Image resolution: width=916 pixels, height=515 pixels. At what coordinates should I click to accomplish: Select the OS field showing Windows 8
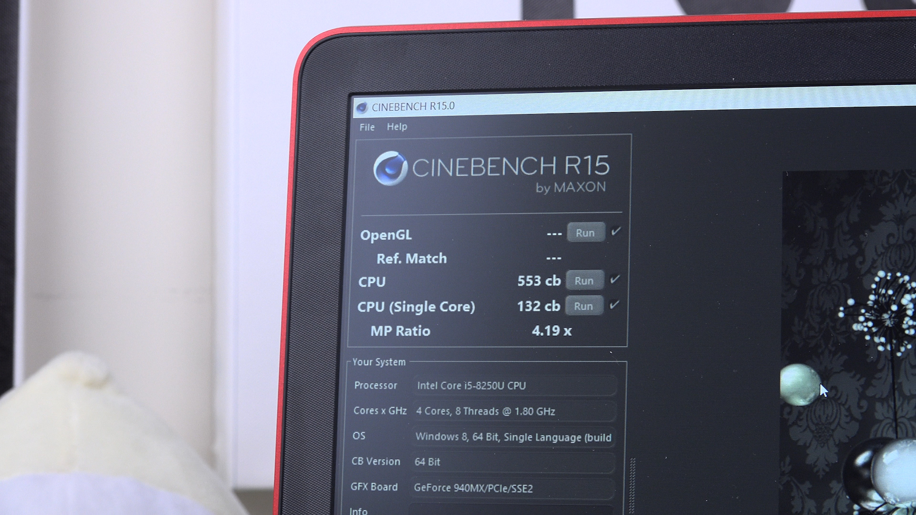[x=513, y=437]
